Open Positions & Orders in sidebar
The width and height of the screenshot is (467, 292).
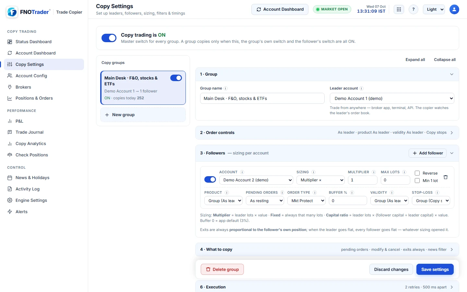44,98
